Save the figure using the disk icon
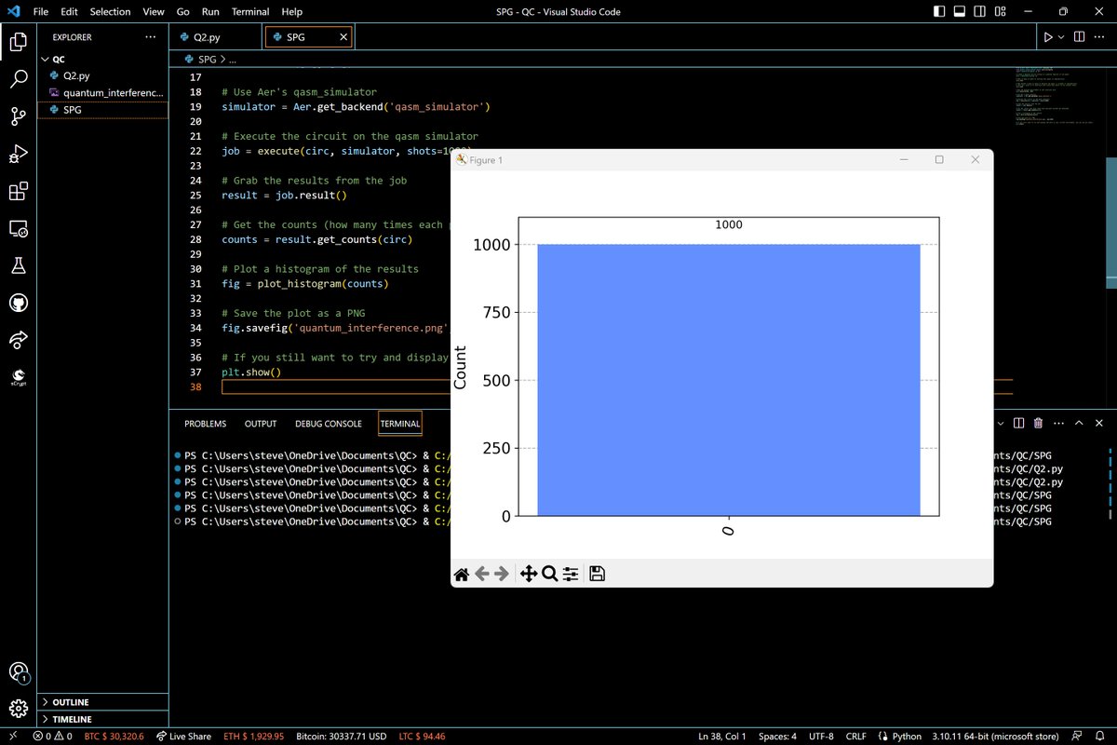 (598, 575)
